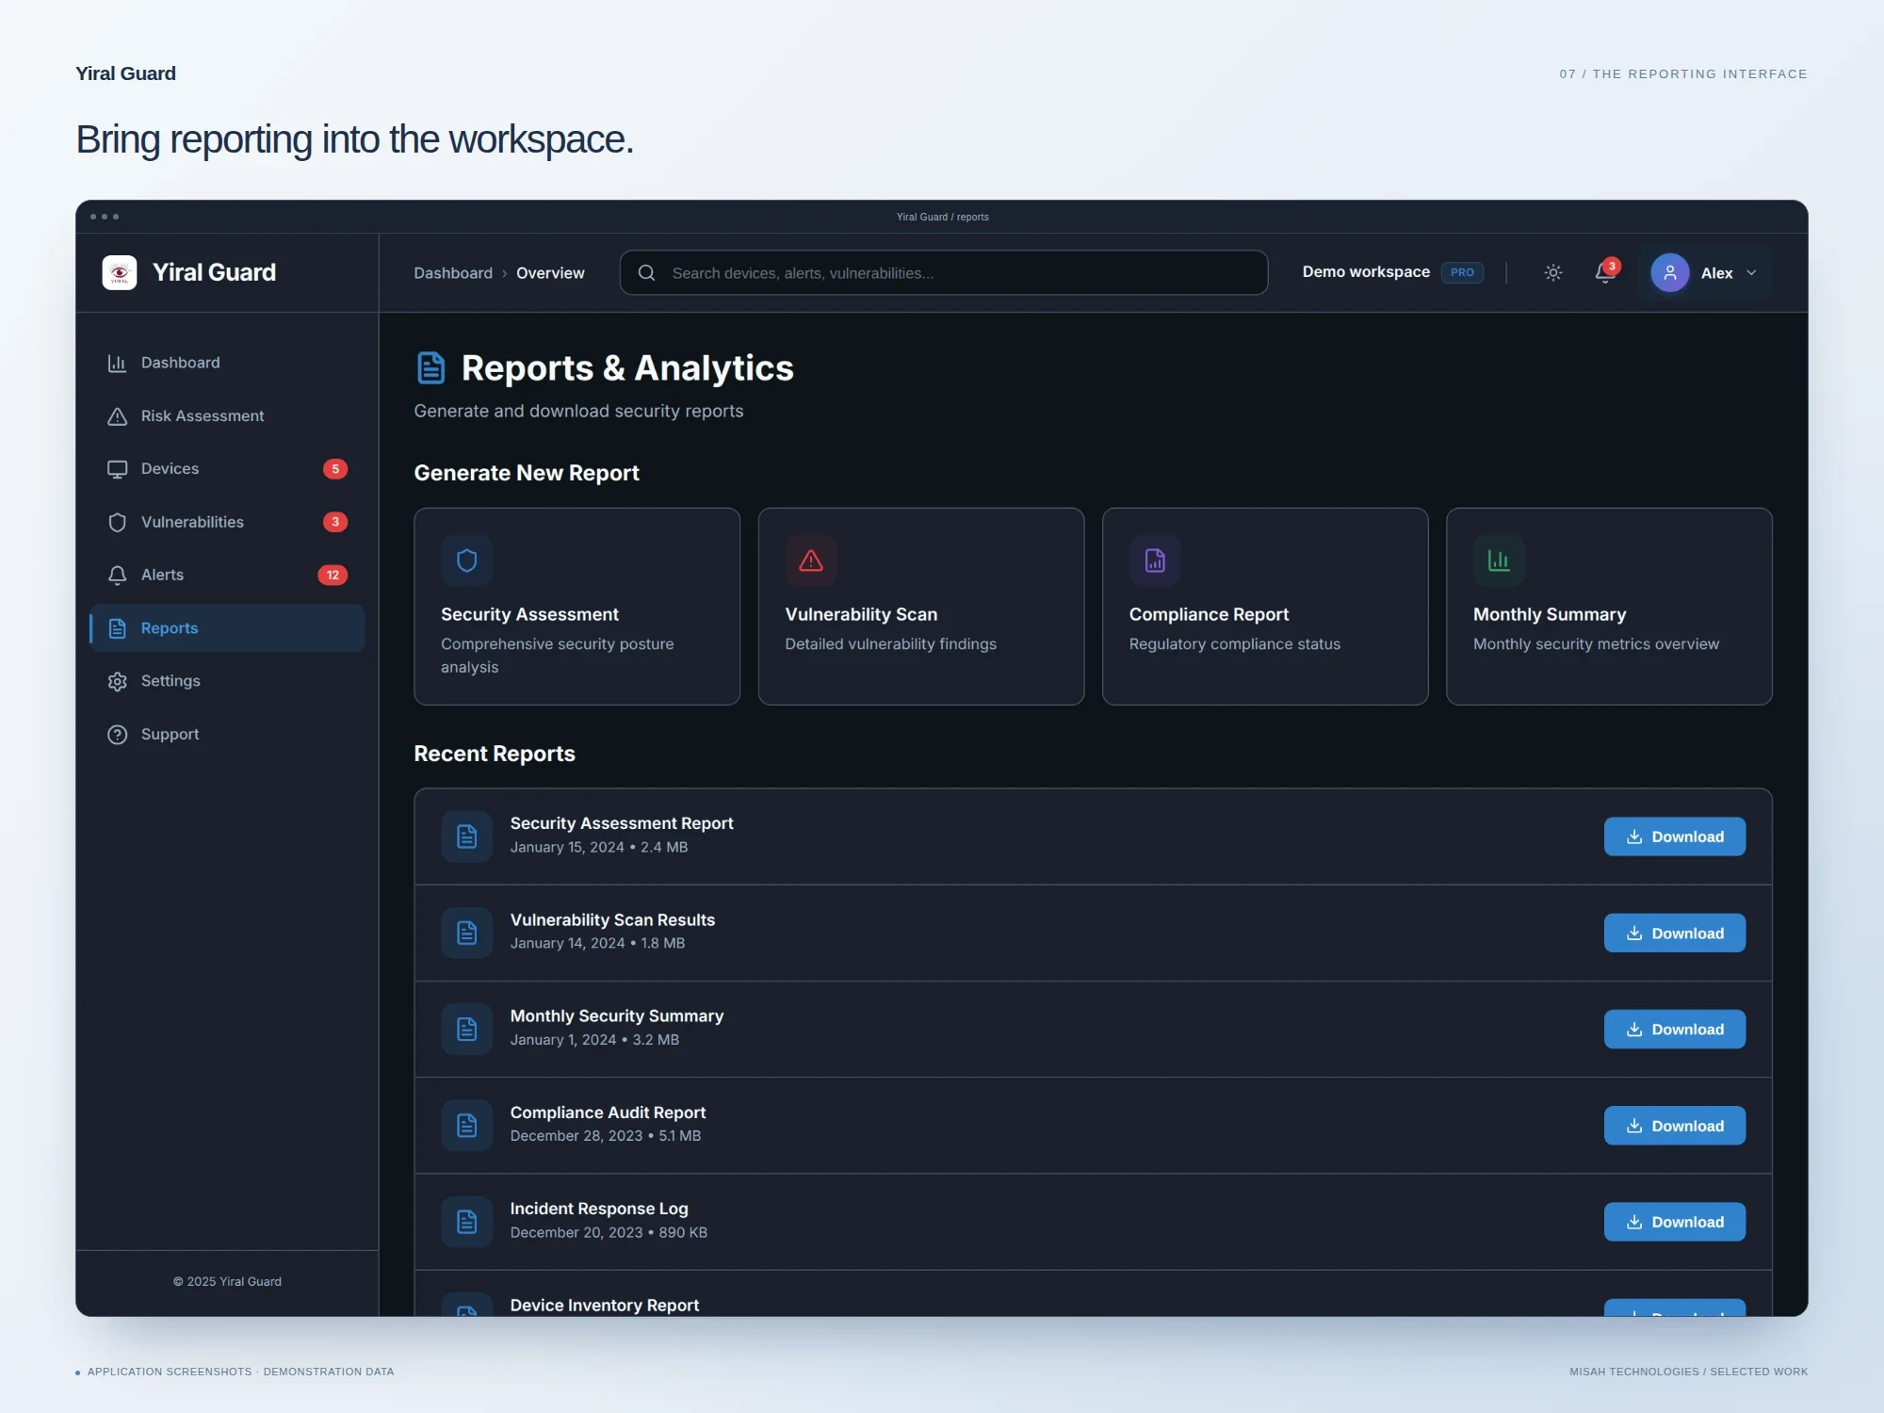The height and width of the screenshot is (1413, 1884).
Task: Click Overview in the breadcrumb
Action: point(550,273)
